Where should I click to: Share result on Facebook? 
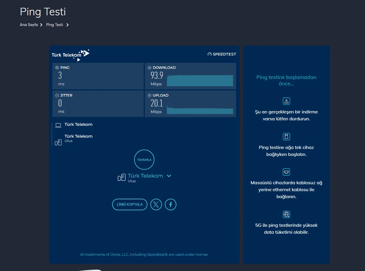(x=171, y=204)
